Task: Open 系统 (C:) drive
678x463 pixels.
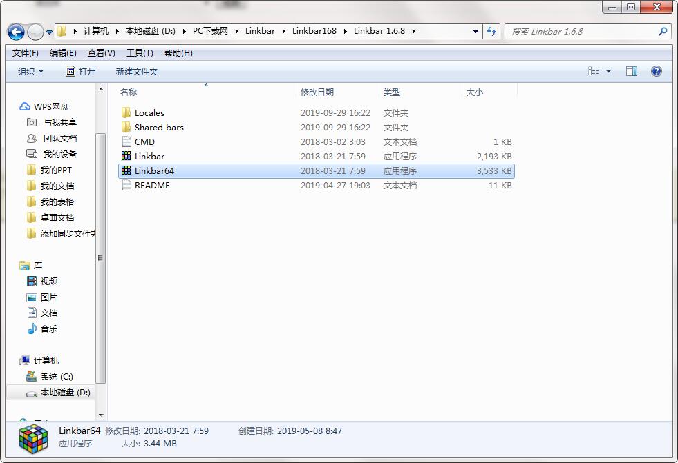Action: point(50,376)
